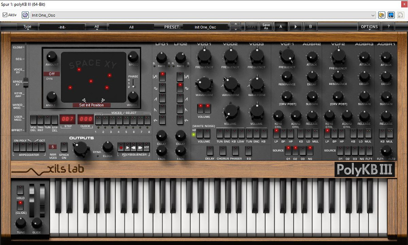Open the second All category selector

coord(131,27)
